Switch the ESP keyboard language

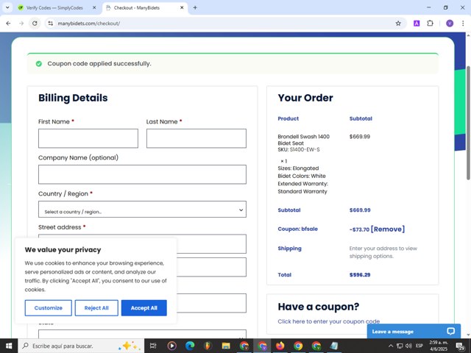click(x=419, y=346)
